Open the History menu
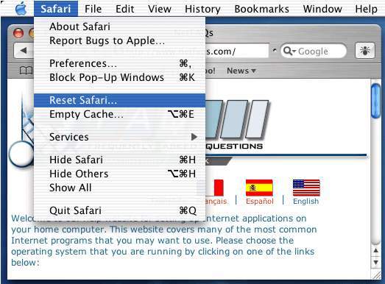 202,9
